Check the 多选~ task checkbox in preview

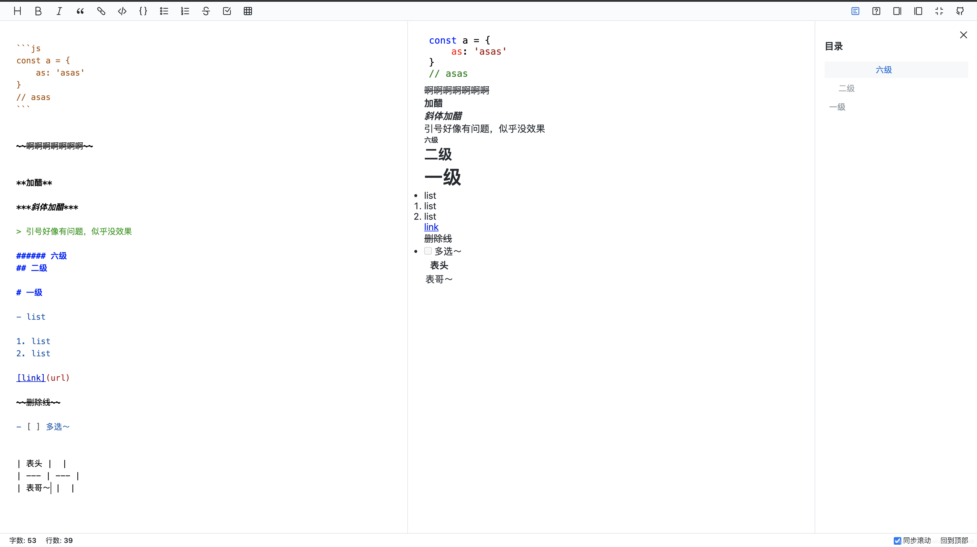coord(428,251)
